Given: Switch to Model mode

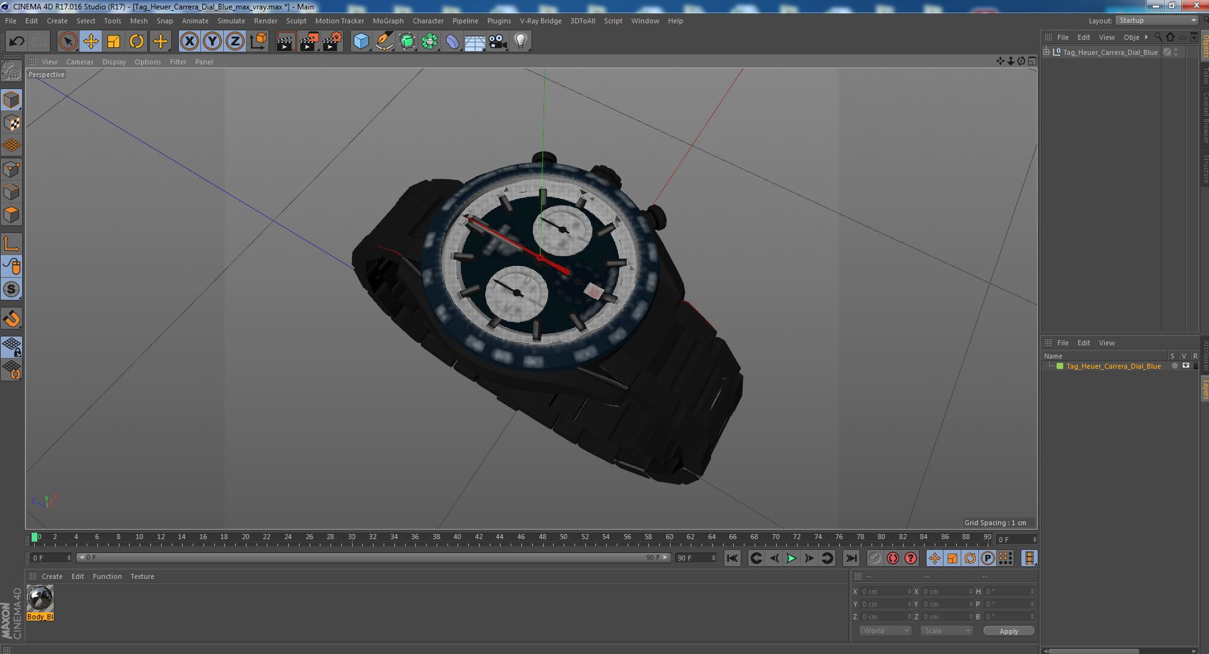Looking at the screenshot, I should coord(11,100).
